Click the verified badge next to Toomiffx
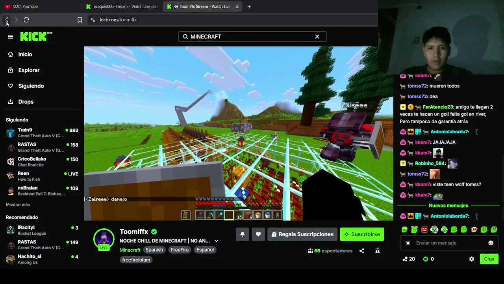This screenshot has width=504, height=284. pos(154,232)
